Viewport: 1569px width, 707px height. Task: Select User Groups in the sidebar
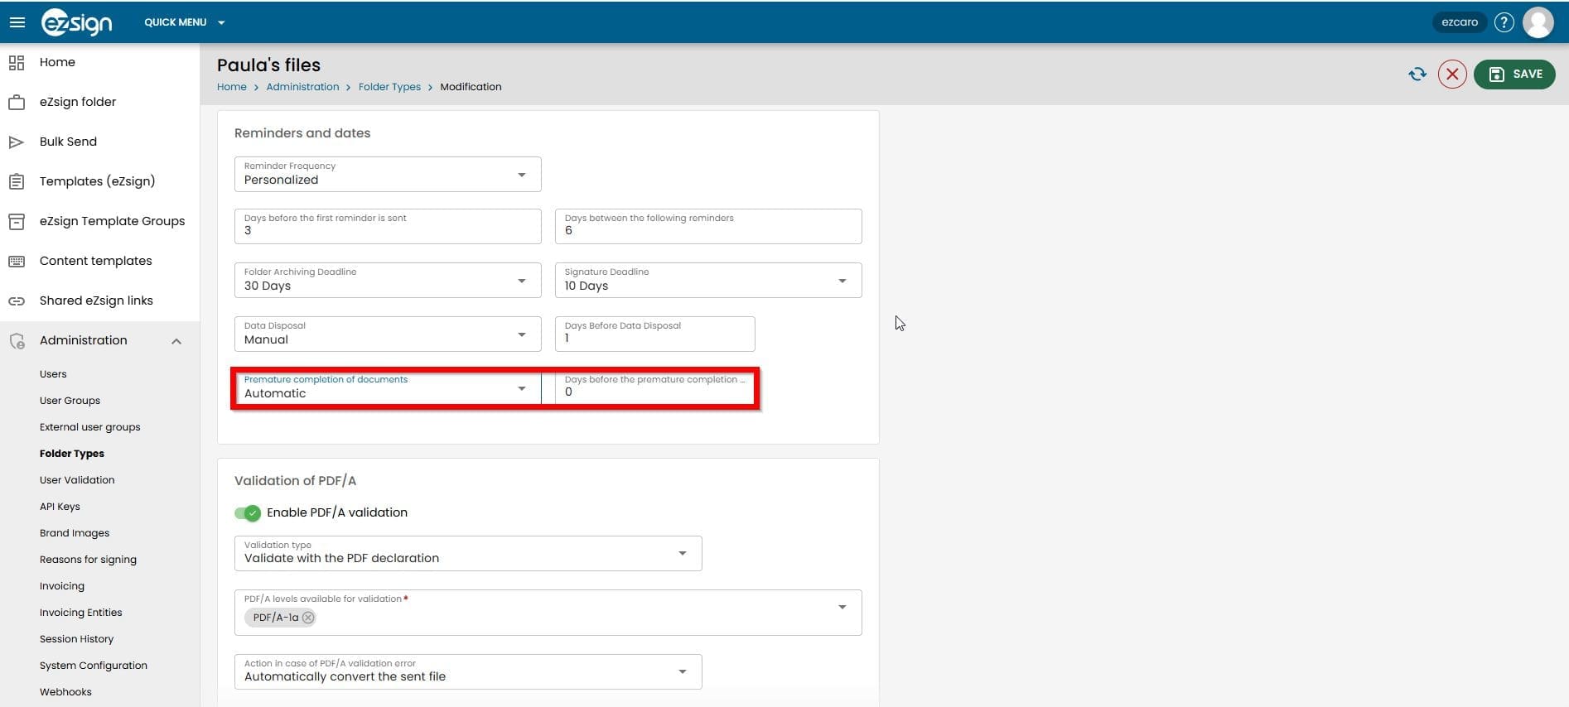tap(70, 401)
